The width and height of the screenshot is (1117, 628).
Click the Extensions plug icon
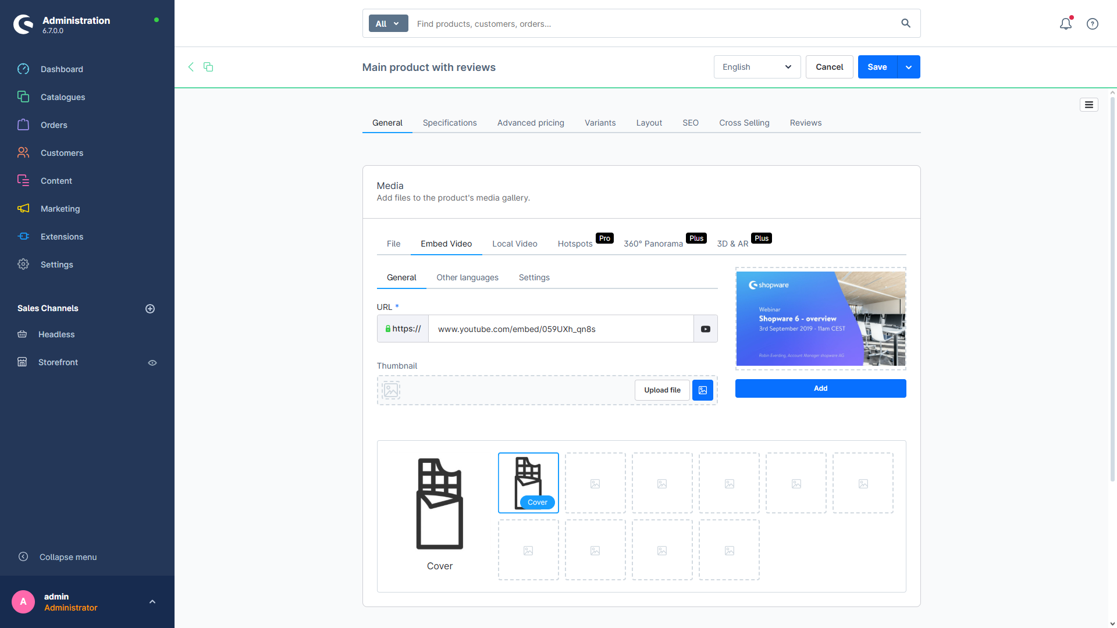[23, 237]
